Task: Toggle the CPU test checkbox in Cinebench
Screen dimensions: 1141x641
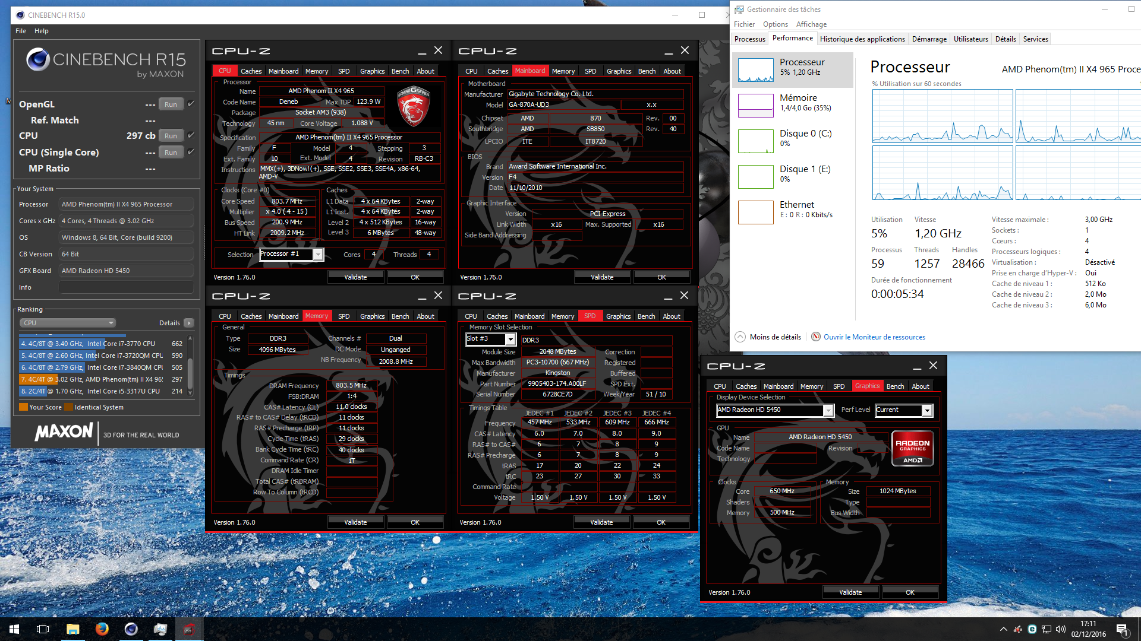Action: pos(191,135)
